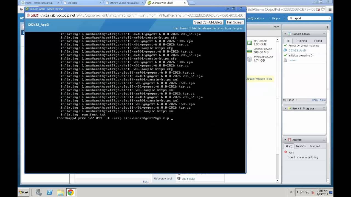The height and width of the screenshot is (197, 351).
Task: Open the cab-dc datacenter link
Action: (293, 60)
